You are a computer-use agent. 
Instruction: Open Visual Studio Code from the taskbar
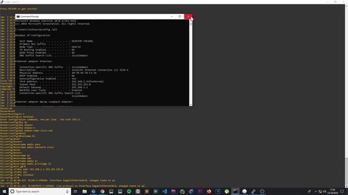(x=164, y=191)
